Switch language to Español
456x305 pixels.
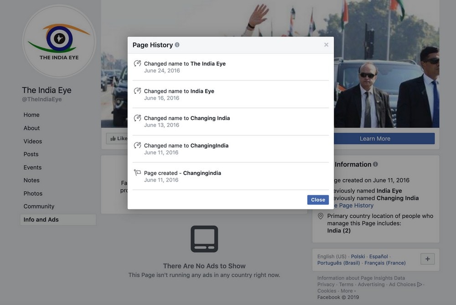(378, 257)
